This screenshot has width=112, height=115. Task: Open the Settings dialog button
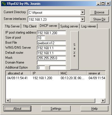(x=56, y=109)
